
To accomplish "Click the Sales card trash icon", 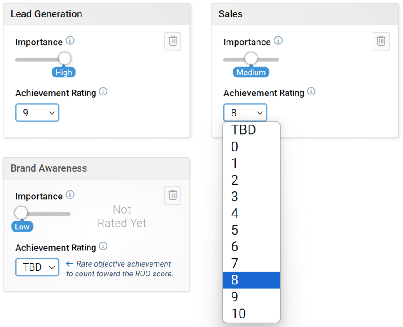I will pyautogui.click(x=381, y=41).
